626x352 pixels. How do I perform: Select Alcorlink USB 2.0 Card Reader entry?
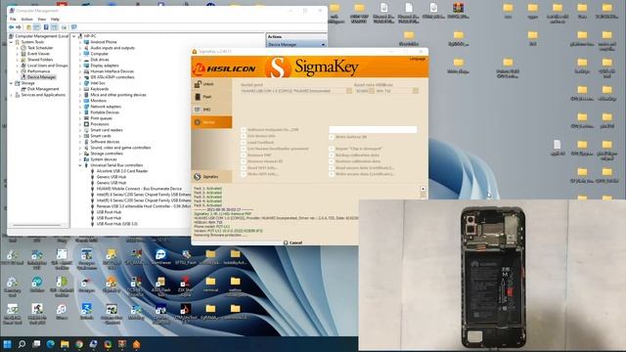pos(122,171)
